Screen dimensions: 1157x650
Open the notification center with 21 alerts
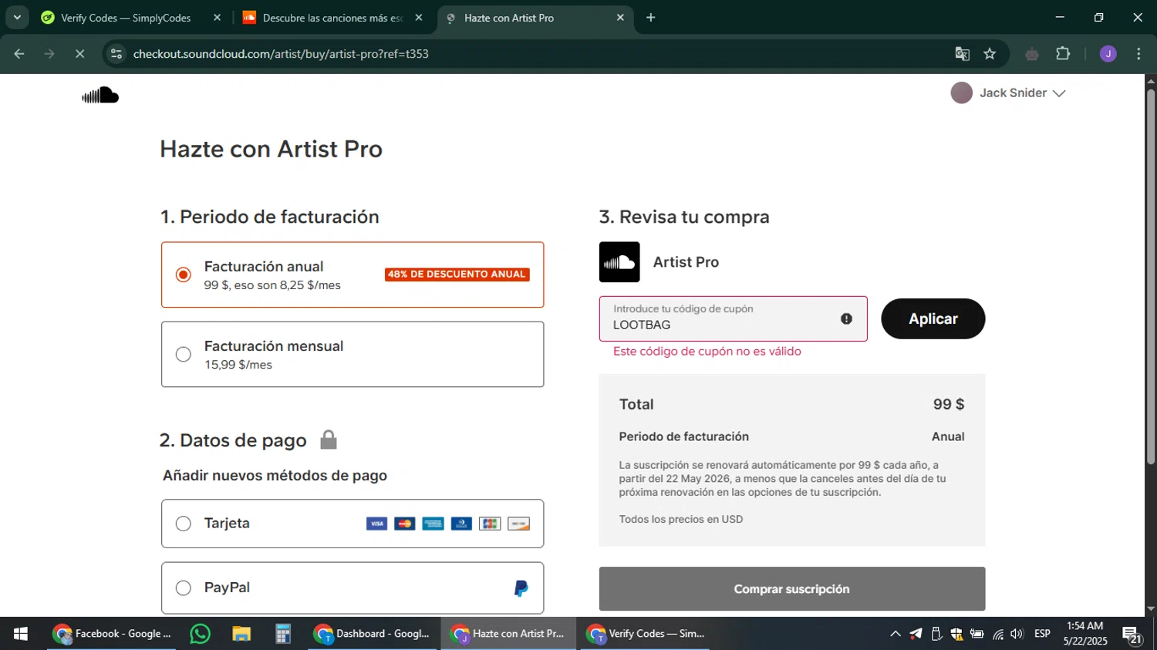coord(1132,635)
